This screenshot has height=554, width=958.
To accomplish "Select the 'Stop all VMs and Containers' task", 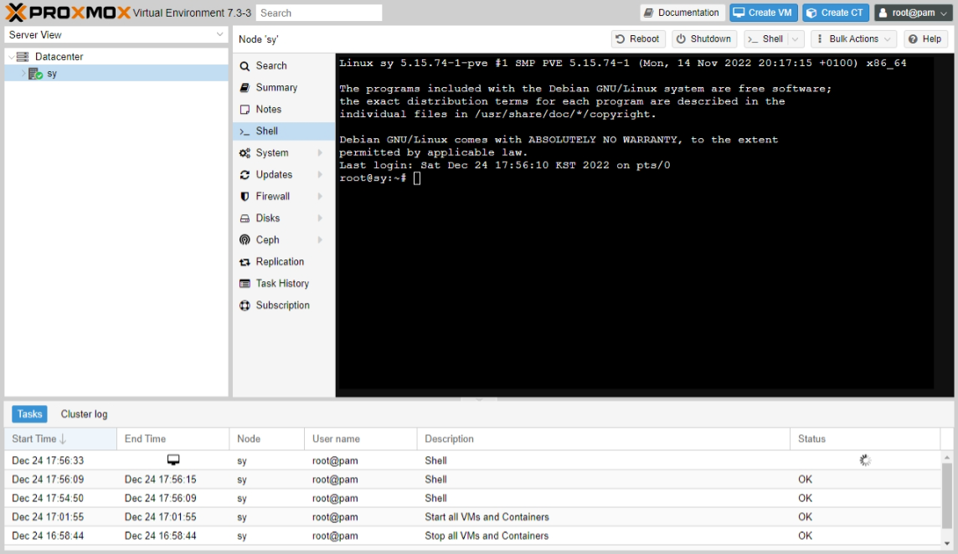I will tap(473, 536).
